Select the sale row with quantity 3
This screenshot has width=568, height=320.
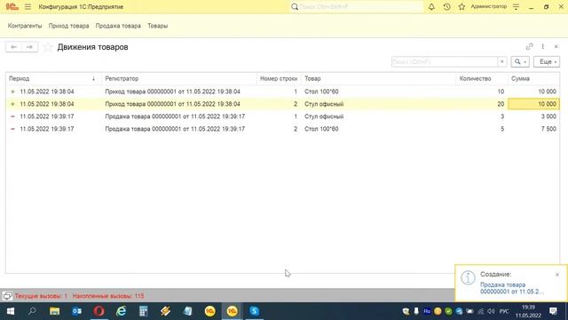[x=282, y=116]
